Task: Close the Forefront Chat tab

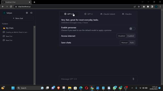Action: click(x=30, y=2)
